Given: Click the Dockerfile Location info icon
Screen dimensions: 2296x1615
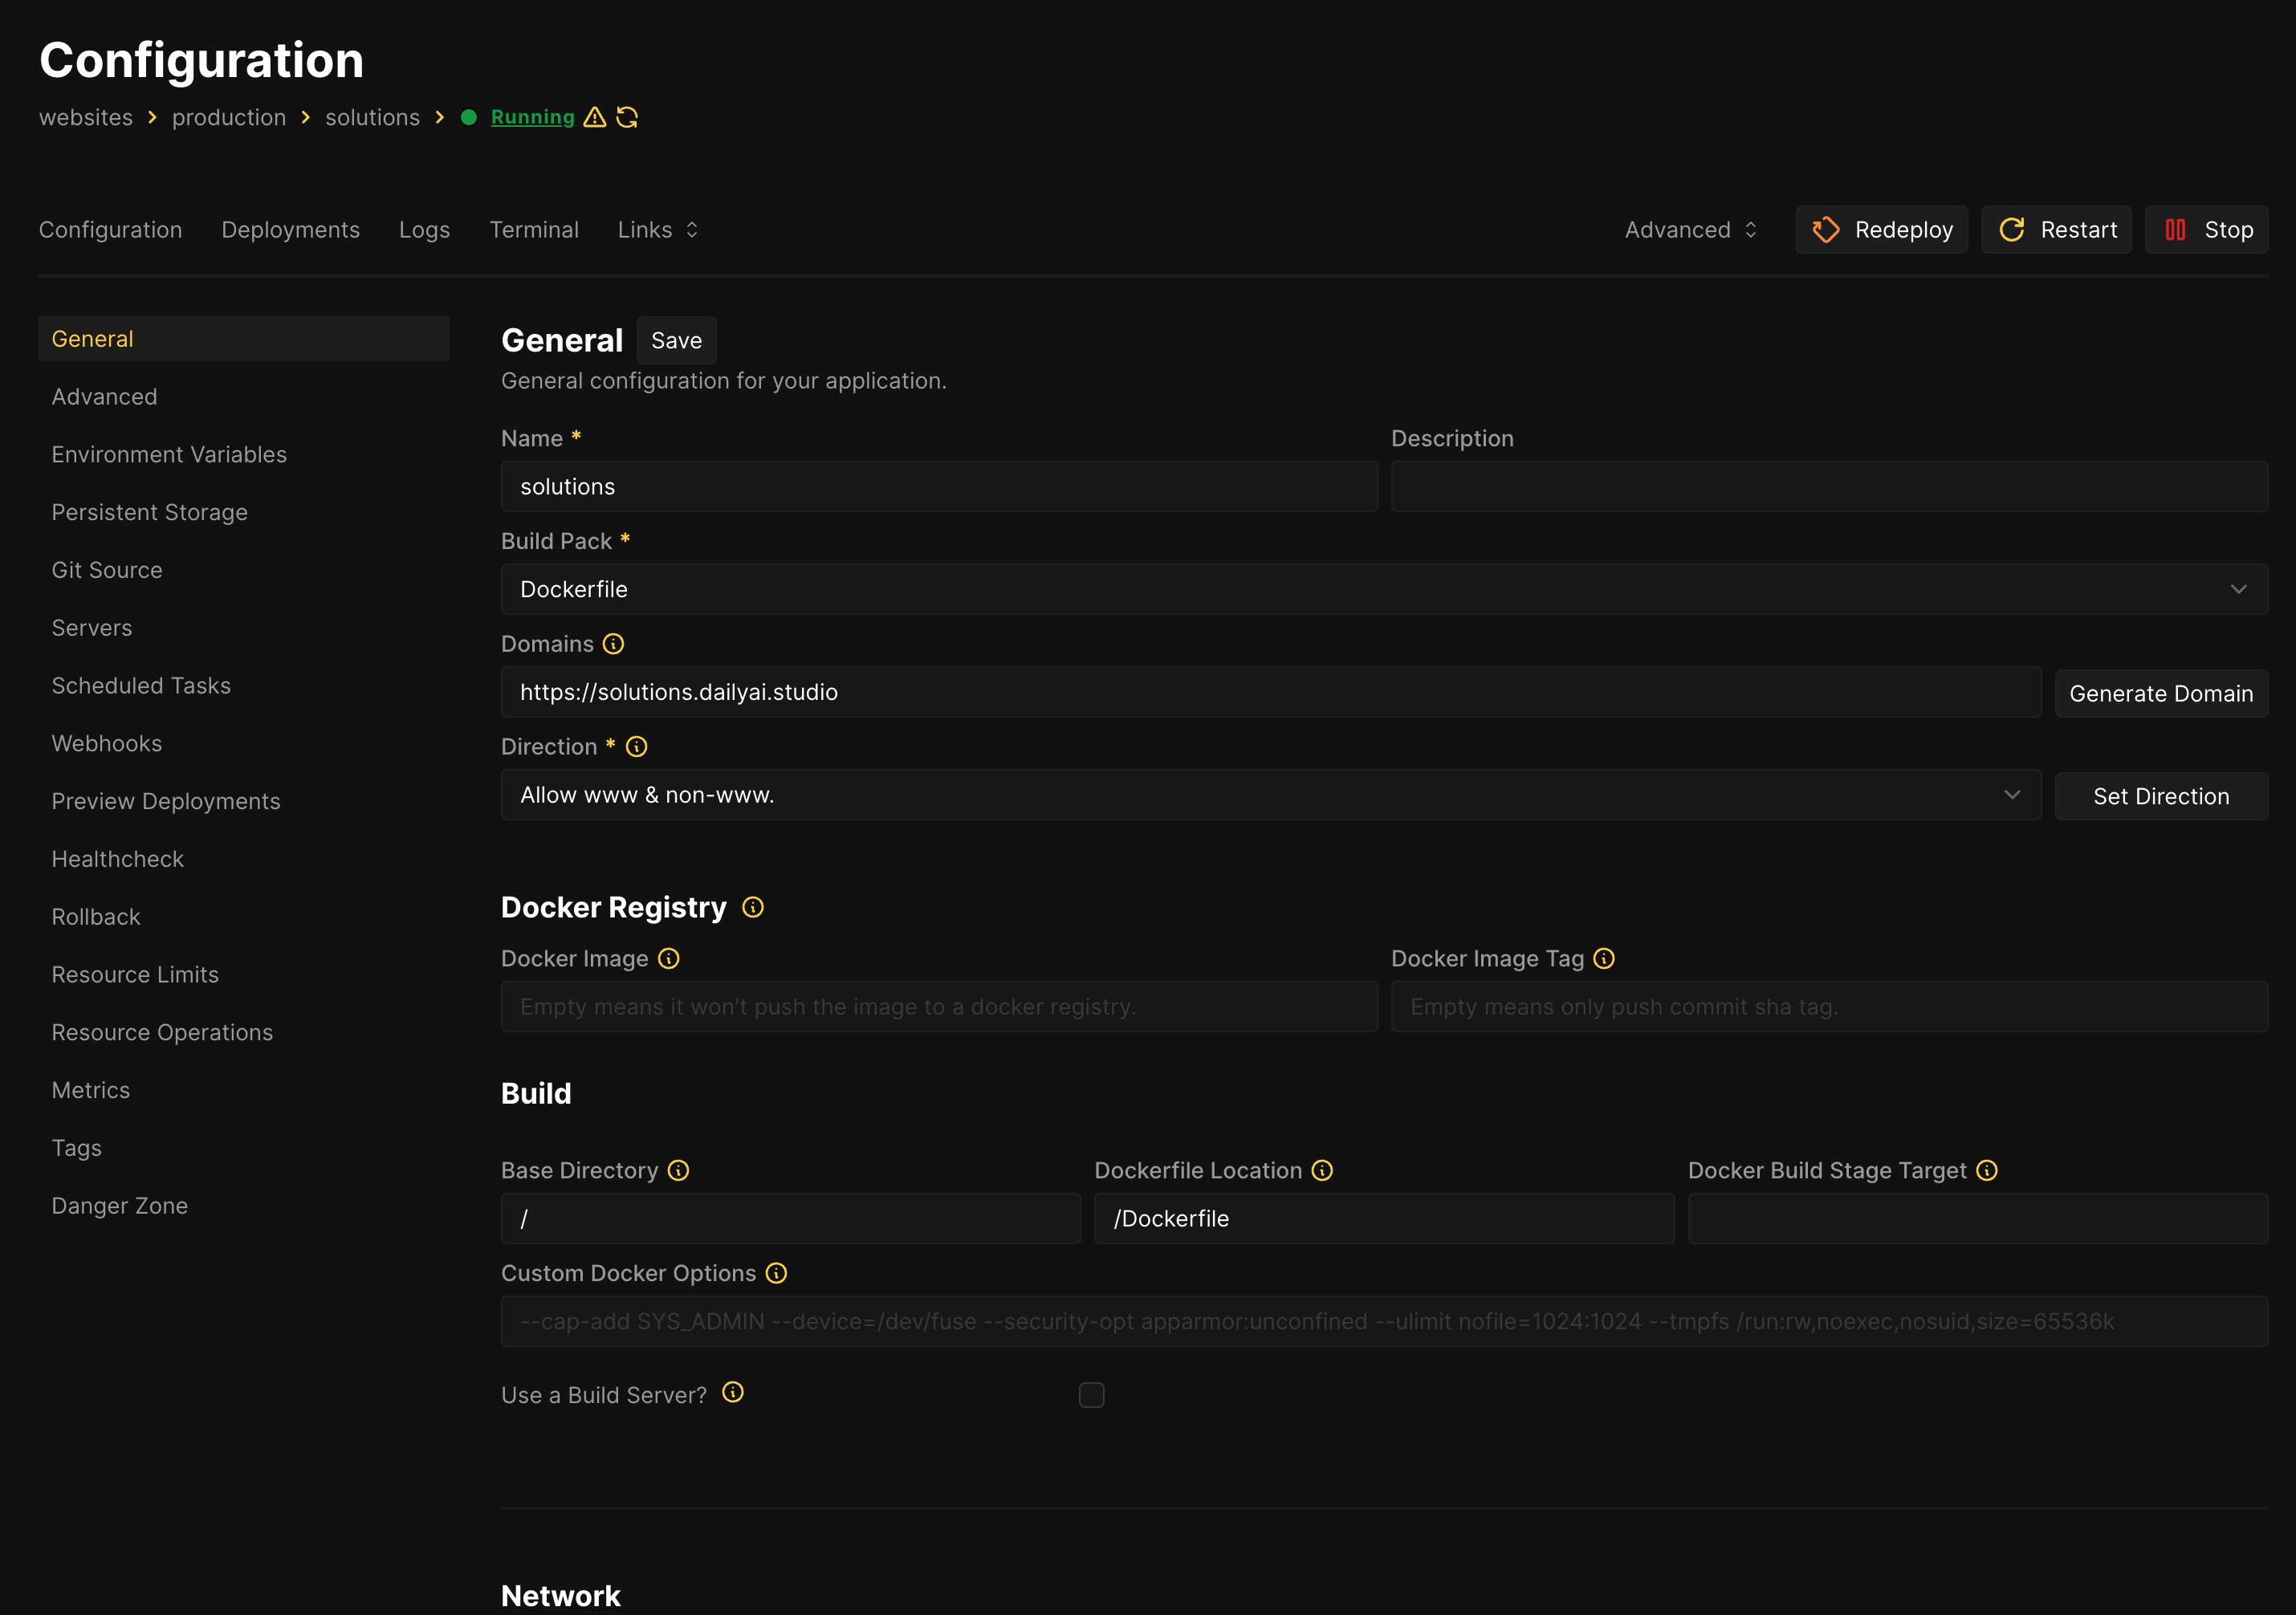Looking at the screenshot, I should [x=1322, y=1170].
